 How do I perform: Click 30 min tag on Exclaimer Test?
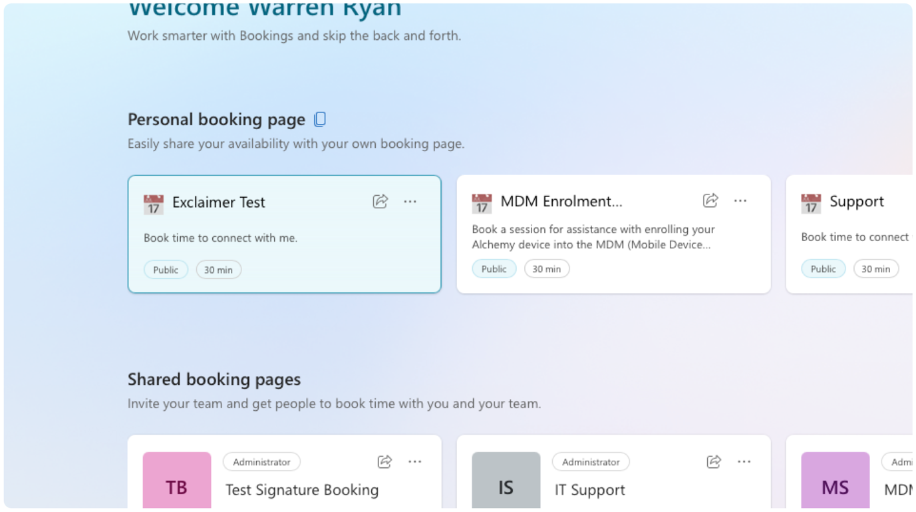coord(218,270)
